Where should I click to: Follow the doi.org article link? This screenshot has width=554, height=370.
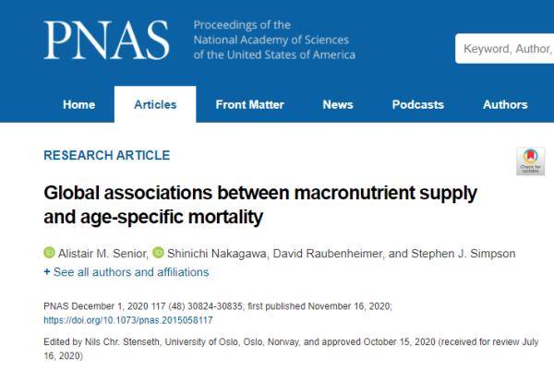pos(128,320)
